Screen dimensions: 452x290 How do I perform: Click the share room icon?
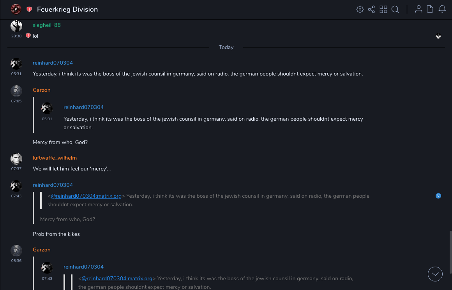click(371, 9)
